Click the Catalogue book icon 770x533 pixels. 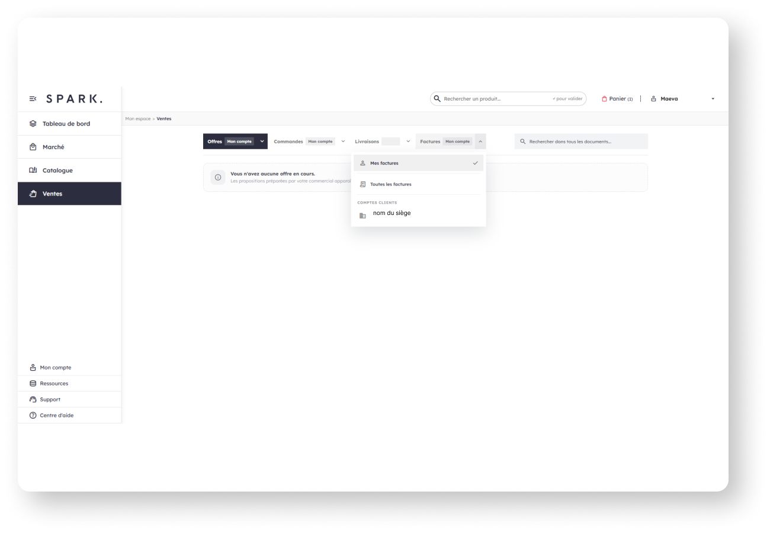click(33, 171)
